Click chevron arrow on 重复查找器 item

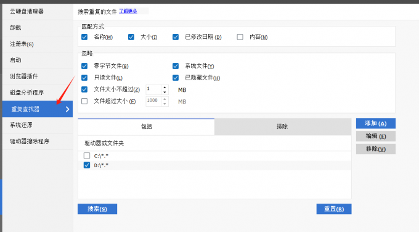[67, 109]
